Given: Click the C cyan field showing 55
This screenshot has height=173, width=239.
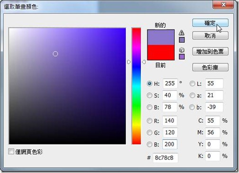Looking at the screenshot, I should click(212, 121).
